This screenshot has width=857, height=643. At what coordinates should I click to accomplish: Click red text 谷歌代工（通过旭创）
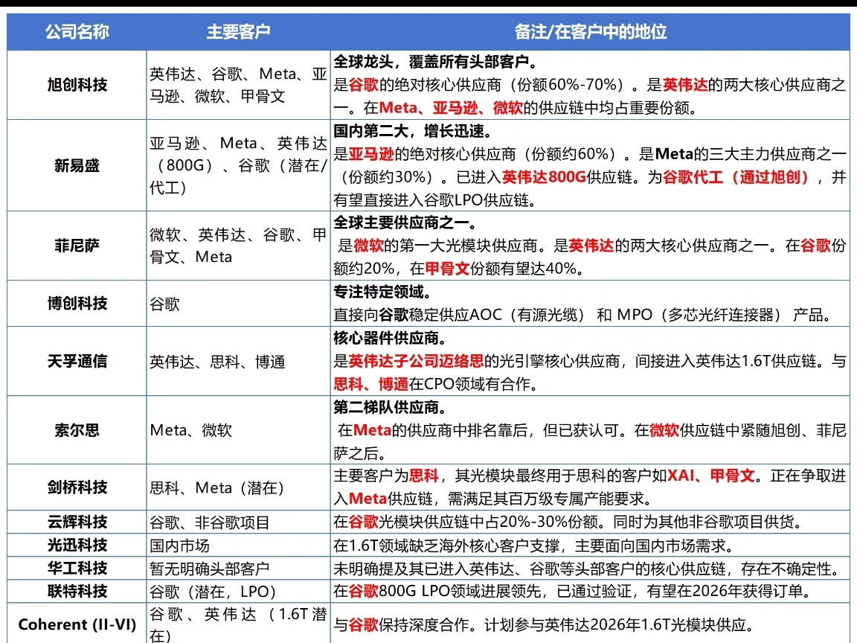coord(736,176)
